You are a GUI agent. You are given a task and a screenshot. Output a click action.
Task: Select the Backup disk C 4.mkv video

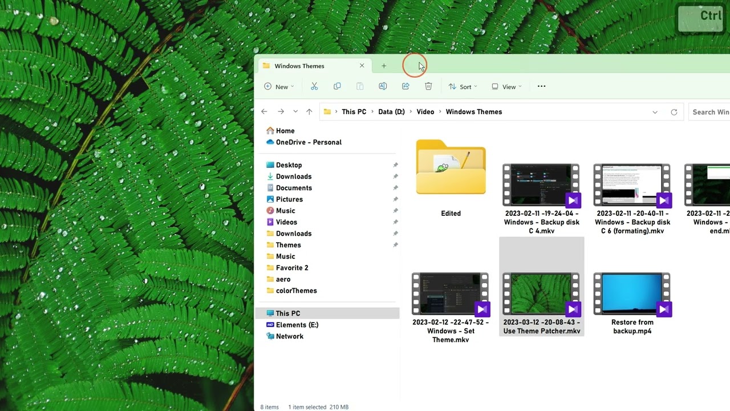(x=542, y=199)
